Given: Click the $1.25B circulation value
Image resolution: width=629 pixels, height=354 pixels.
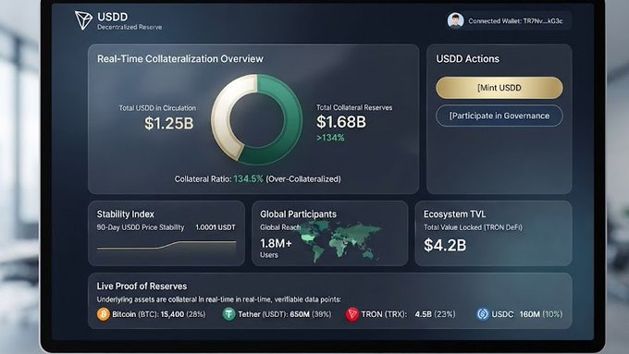Looking at the screenshot, I should pos(169,123).
